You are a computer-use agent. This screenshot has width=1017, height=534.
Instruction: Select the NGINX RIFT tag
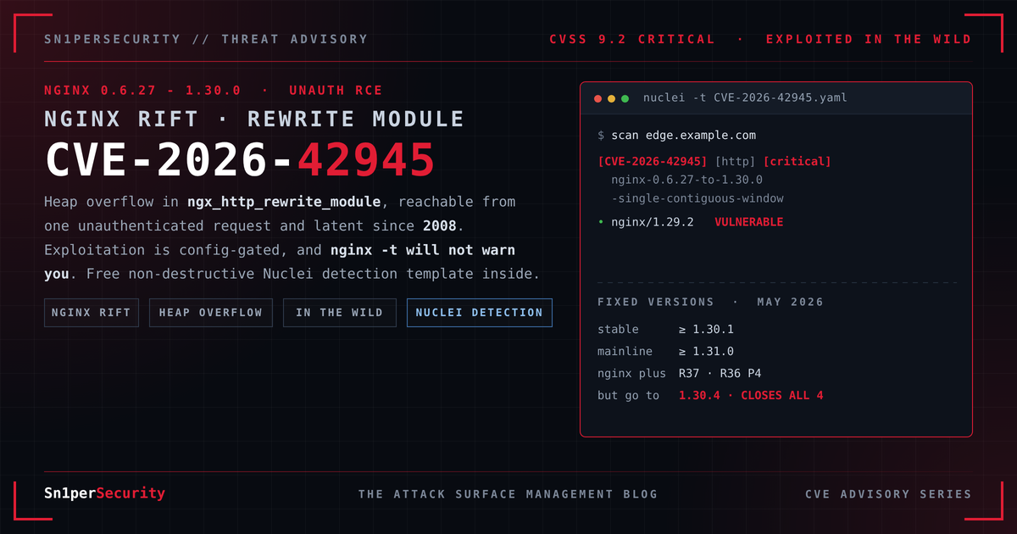(92, 313)
